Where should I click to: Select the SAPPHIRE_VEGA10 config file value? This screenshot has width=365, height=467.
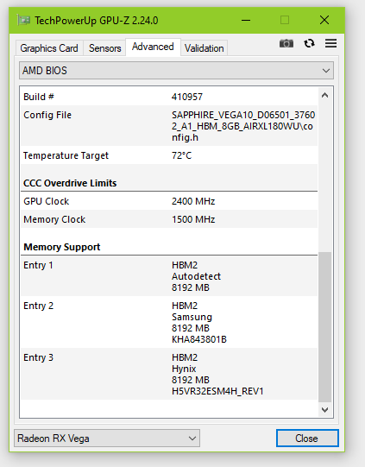coord(243,126)
